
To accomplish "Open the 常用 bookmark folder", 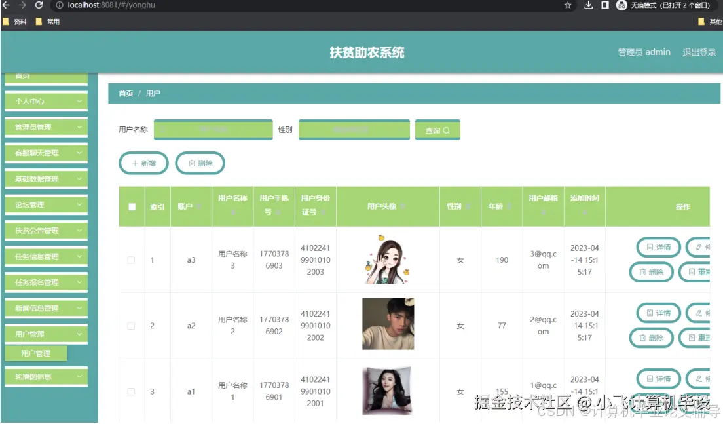I will pos(48,22).
